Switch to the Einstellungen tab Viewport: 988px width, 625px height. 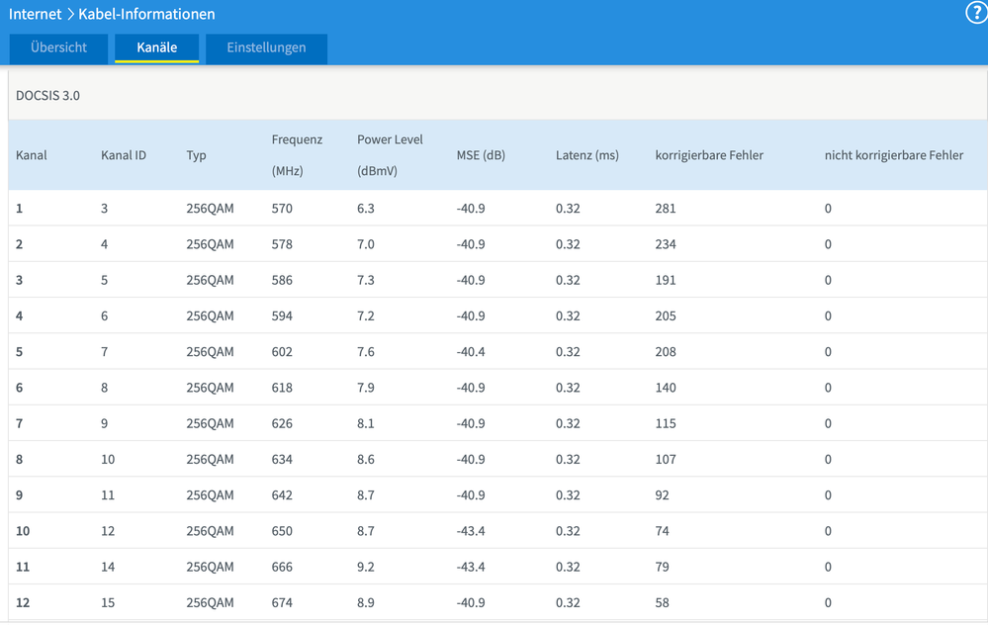tap(266, 47)
